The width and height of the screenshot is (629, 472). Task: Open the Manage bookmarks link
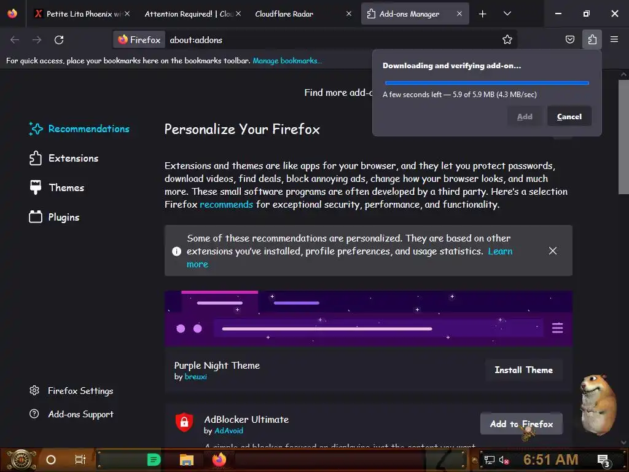pos(287,61)
